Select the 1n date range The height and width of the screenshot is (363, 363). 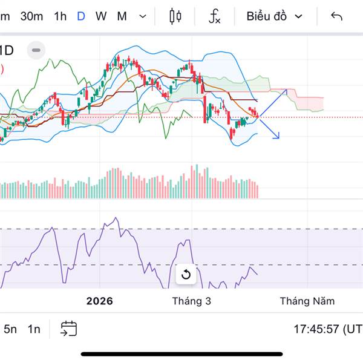coord(34,329)
